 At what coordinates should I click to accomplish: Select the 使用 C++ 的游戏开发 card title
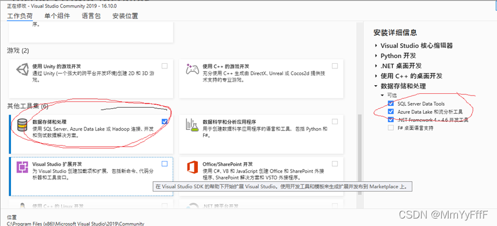(226, 67)
